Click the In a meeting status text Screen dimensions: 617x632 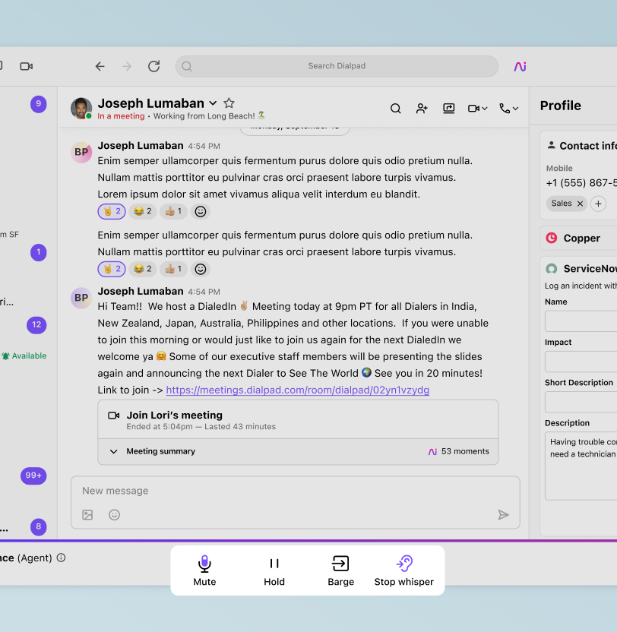(x=121, y=116)
